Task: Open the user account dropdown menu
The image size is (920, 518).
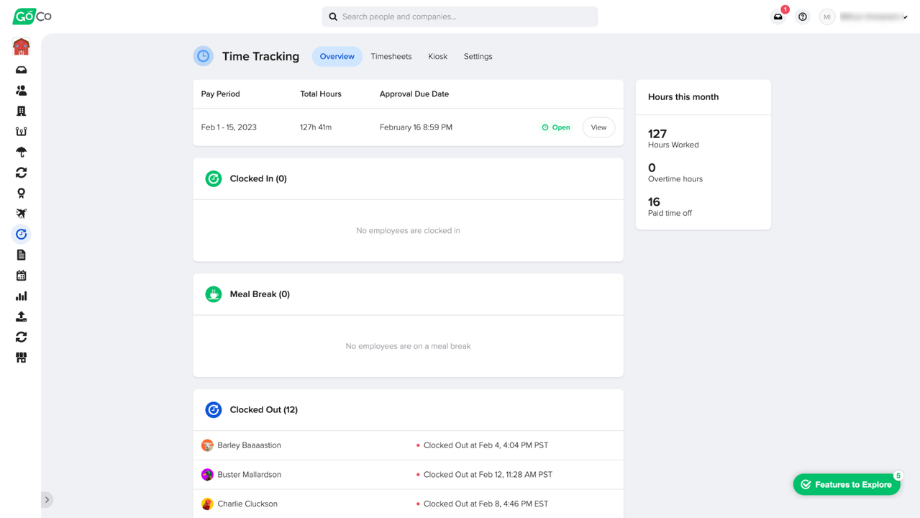Action: (865, 17)
